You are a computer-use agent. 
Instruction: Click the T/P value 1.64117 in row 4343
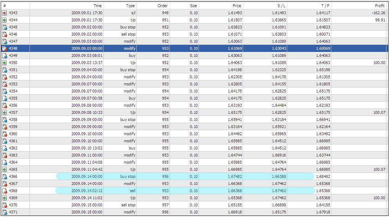pyautogui.click(x=323, y=13)
